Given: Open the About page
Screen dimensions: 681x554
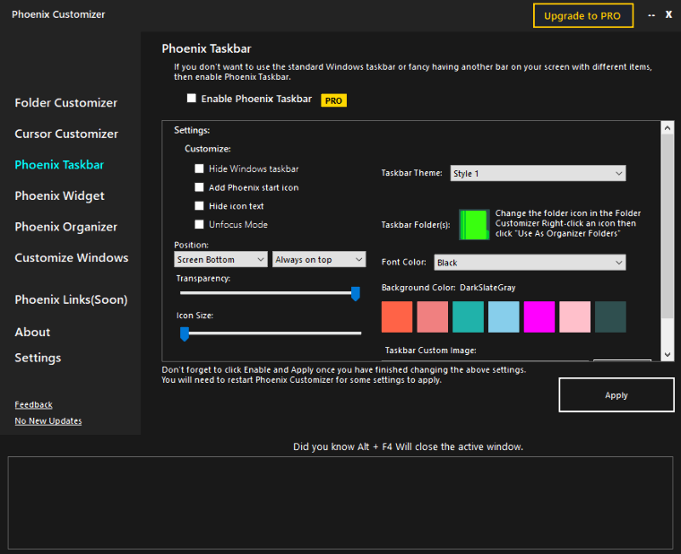Looking at the screenshot, I should (x=32, y=332).
